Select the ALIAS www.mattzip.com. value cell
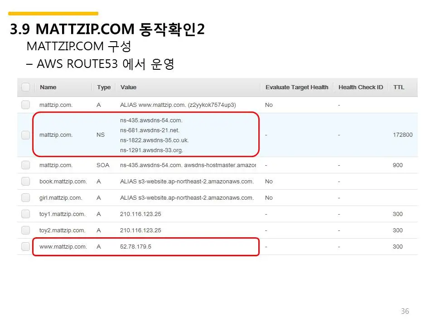This screenshot has width=435, height=326. (x=178, y=105)
